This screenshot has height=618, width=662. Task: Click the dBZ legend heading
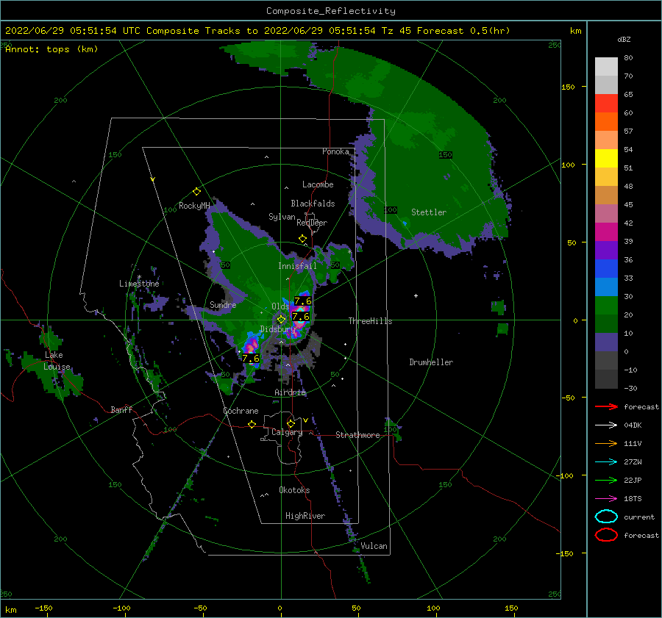tap(624, 40)
